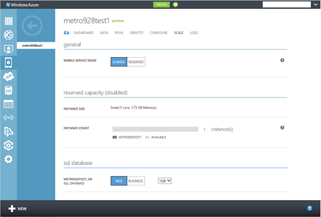This screenshot has height=217, width=321.
Task: Click the AVAILABLE legend entry
Action: click(x=155, y=137)
